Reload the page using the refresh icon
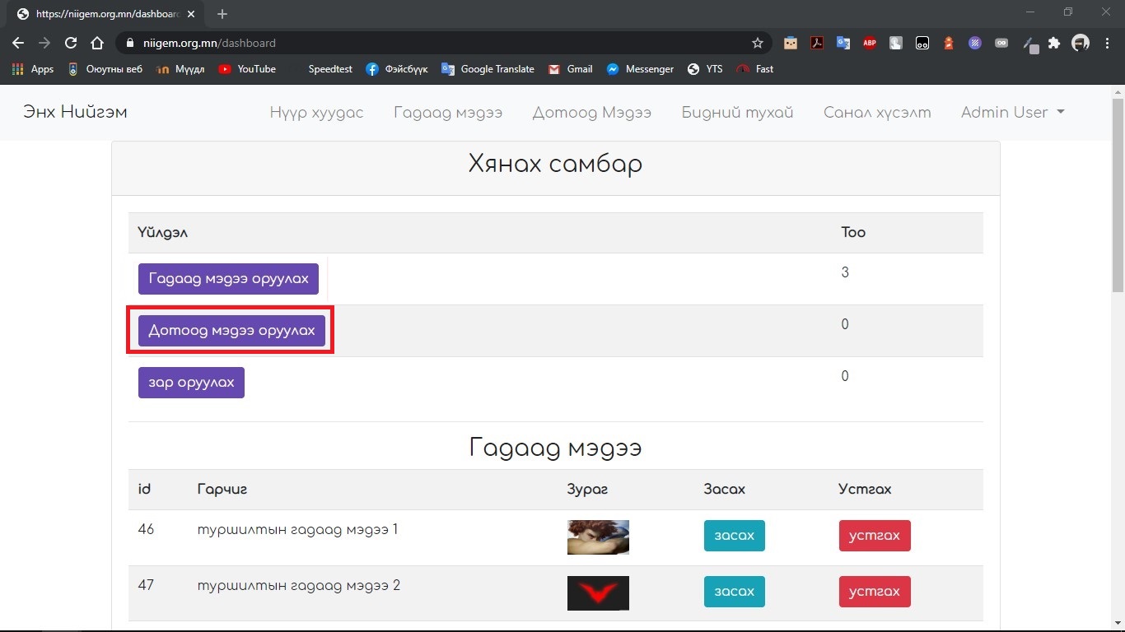 [71, 43]
